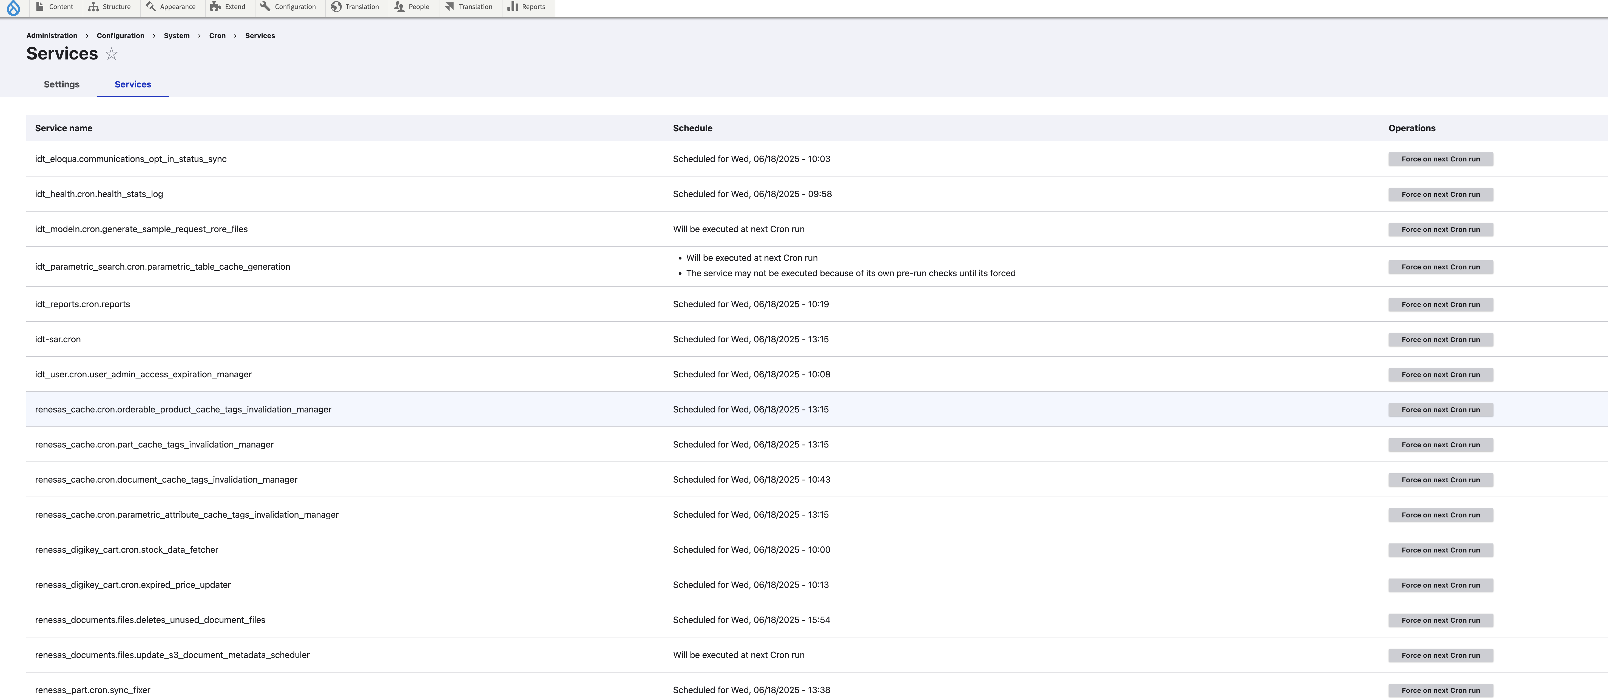1608x698 pixels.
Task: Select the Services tab
Action: tap(132, 84)
